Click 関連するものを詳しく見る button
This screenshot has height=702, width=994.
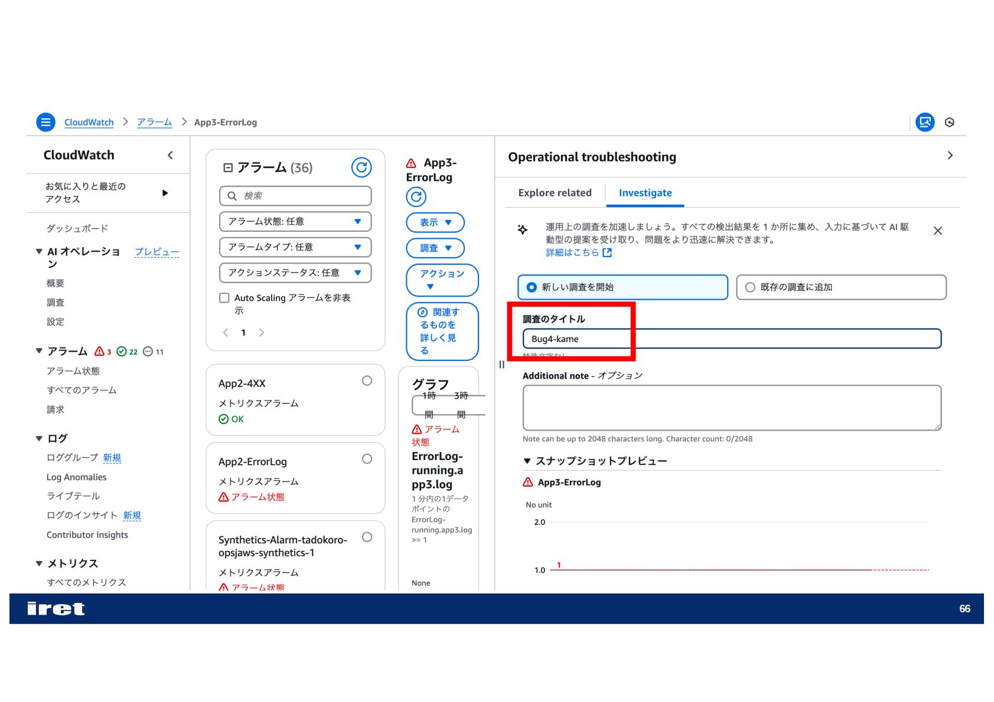(x=442, y=332)
